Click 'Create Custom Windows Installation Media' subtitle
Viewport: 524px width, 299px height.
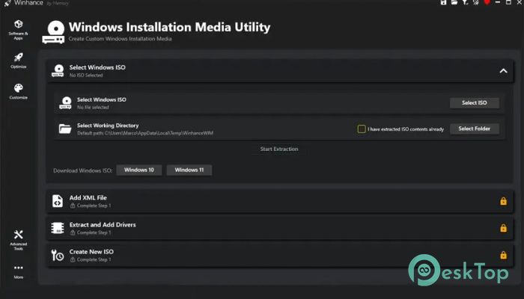click(120, 39)
